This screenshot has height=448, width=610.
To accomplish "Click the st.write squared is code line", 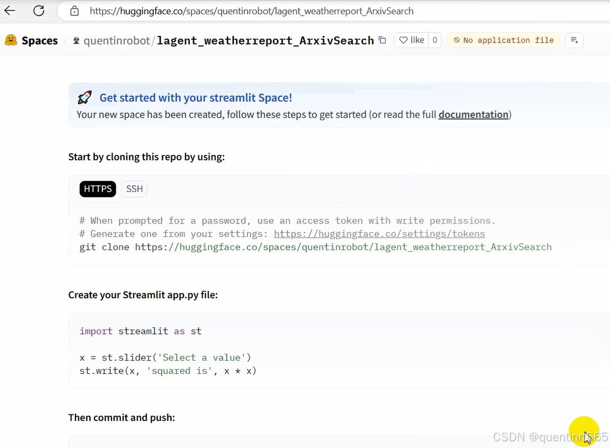I will [168, 371].
